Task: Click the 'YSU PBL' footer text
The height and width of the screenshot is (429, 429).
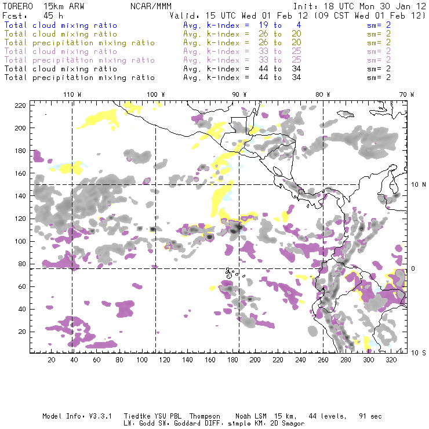Action: click(x=168, y=416)
